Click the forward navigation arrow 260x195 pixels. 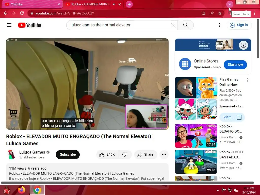coord(14,13)
